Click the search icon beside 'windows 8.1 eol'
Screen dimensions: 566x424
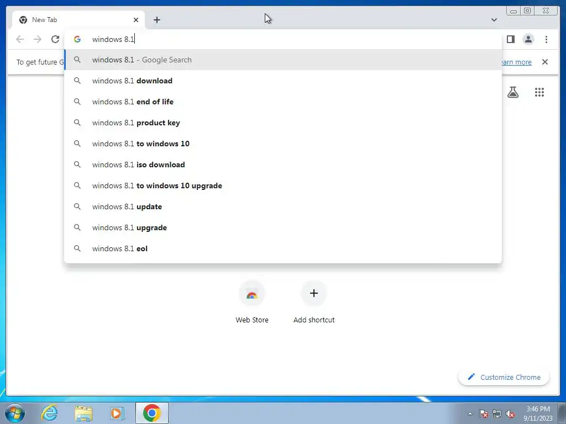(x=77, y=248)
